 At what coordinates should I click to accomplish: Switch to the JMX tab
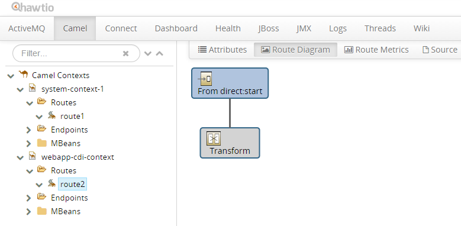(304, 28)
